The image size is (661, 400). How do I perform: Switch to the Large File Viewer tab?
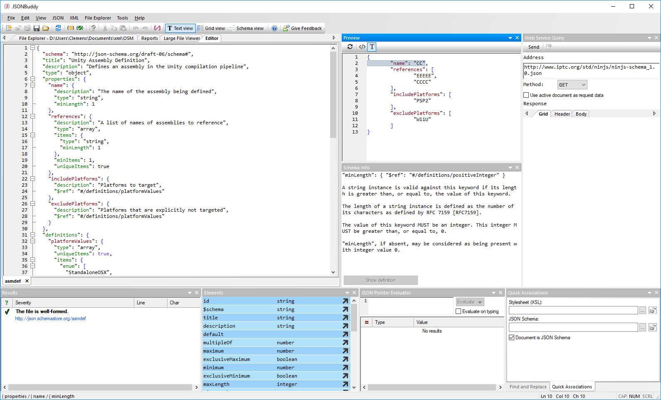point(182,38)
